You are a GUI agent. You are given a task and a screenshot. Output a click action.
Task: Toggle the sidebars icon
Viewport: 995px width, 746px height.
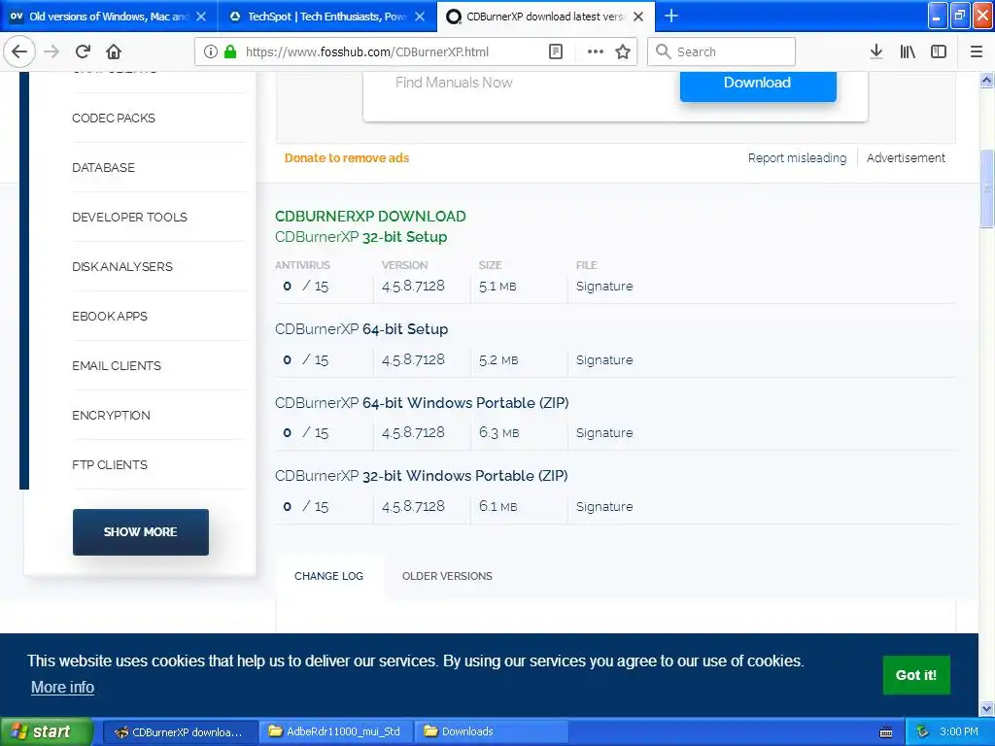(939, 52)
